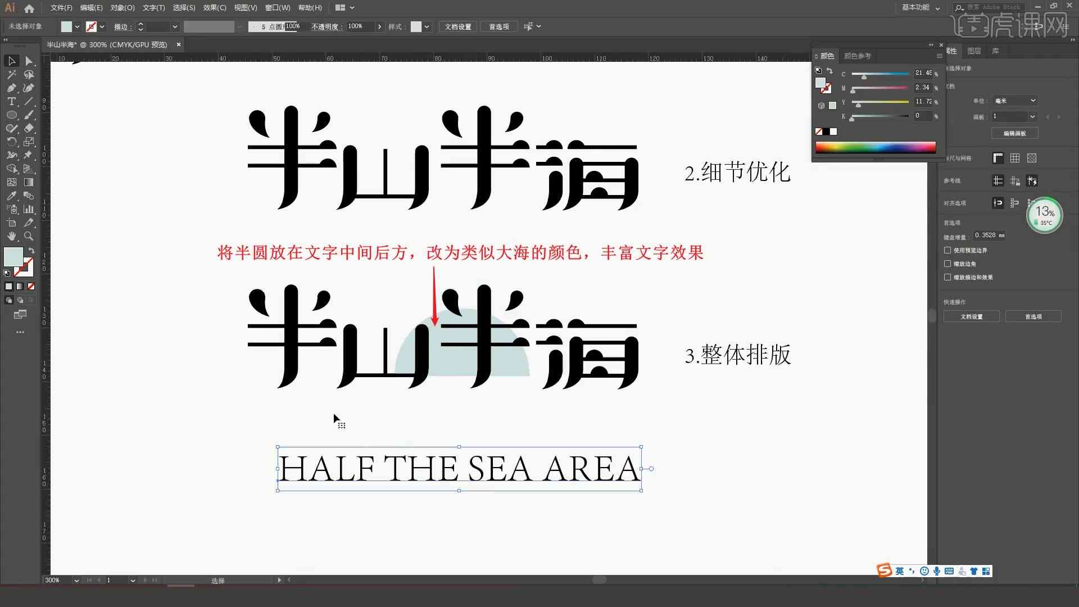Select the Type tool
The height and width of the screenshot is (607, 1079).
click(x=11, y=102)
